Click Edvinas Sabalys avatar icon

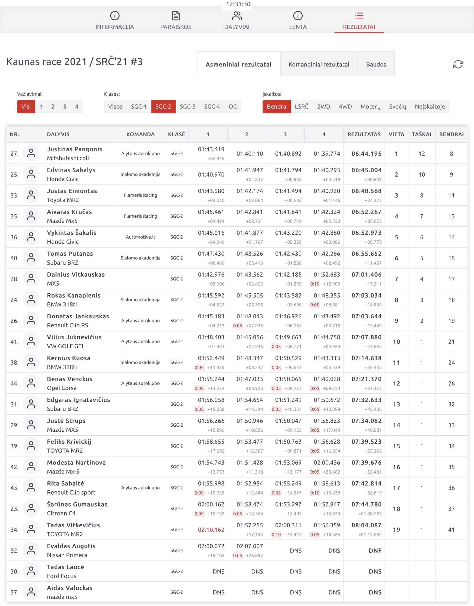[x=31, y=174]
